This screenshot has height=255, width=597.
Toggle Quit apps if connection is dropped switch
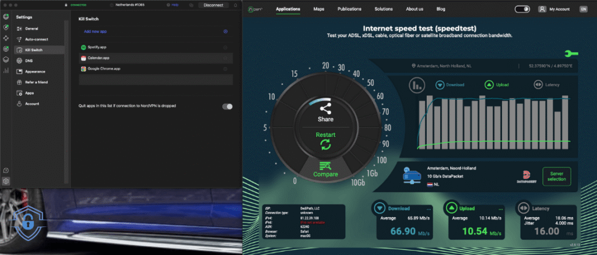(x=227, y=107)
